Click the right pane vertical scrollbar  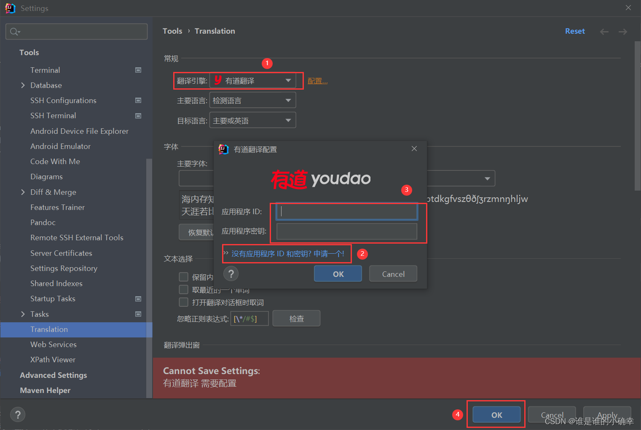click(637, 116)
